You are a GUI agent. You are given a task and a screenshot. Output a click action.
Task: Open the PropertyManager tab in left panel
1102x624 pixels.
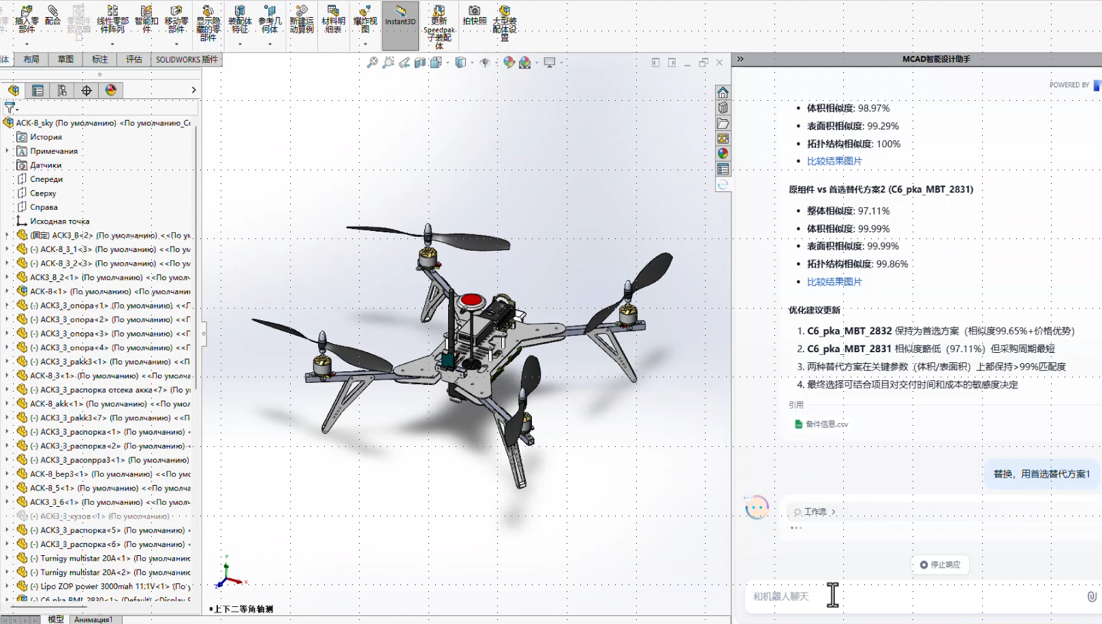tap(37, 91)
